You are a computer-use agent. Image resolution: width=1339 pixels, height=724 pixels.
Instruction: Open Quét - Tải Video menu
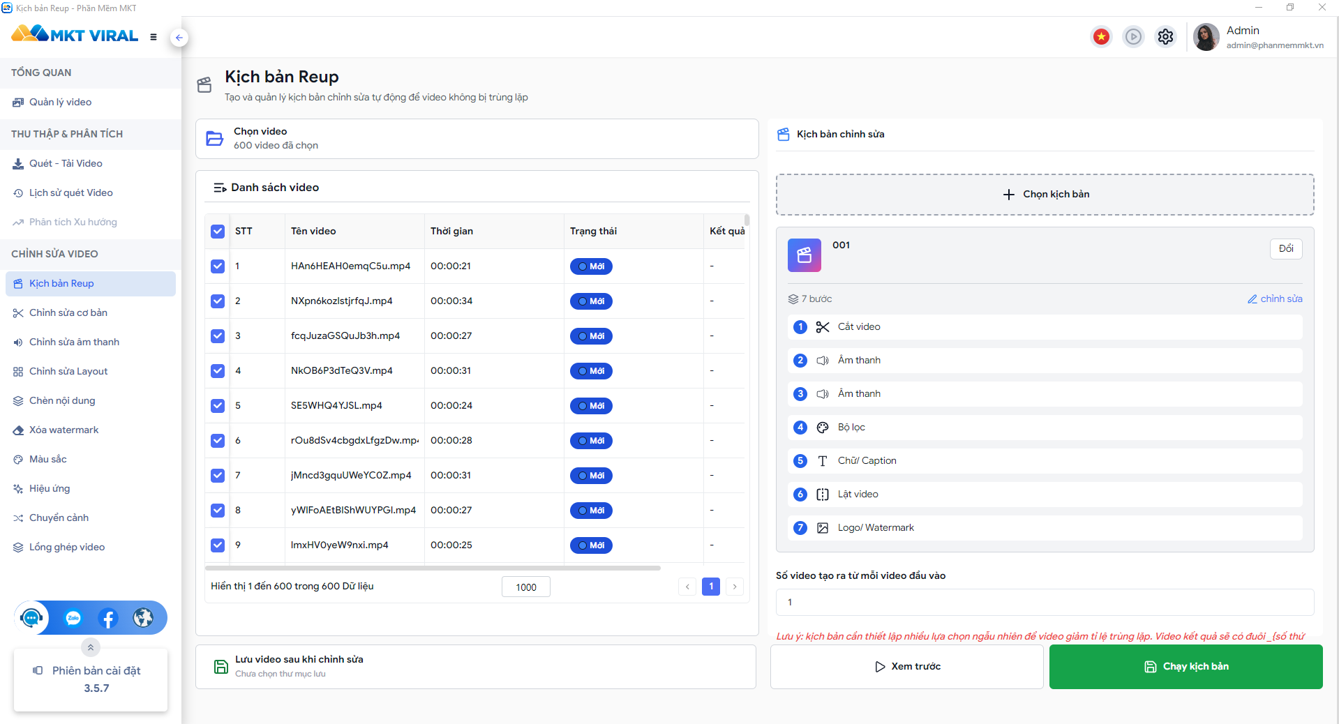coord(91,164)
